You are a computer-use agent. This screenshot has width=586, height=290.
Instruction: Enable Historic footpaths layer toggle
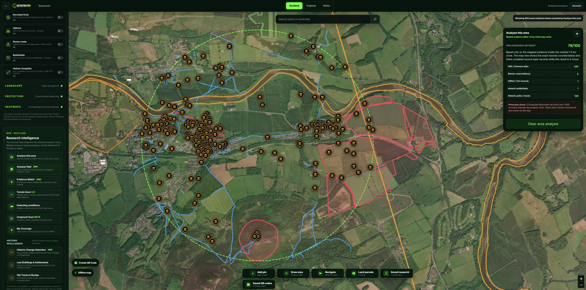[60, 72]
